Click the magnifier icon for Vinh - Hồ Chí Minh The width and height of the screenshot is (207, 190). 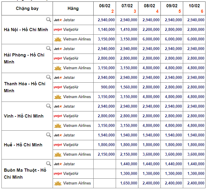click(49, 106)
